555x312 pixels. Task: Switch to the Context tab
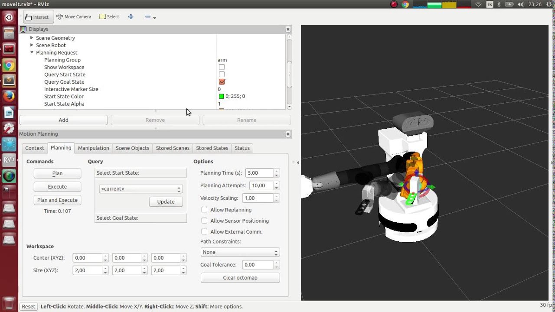tap(35, 148)
